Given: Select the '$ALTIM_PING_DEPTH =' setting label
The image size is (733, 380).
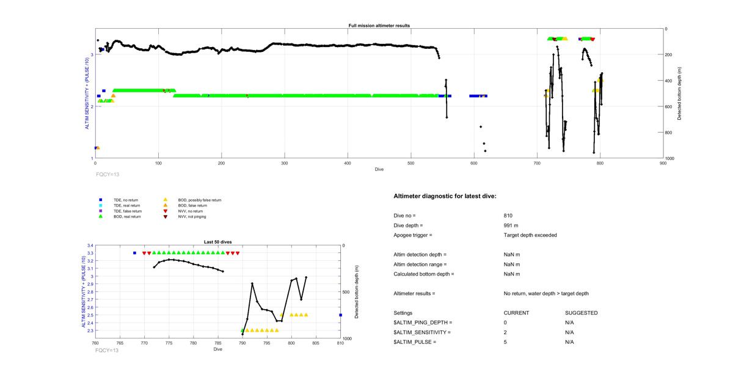Looking at the screenshot, I should 423,323.
